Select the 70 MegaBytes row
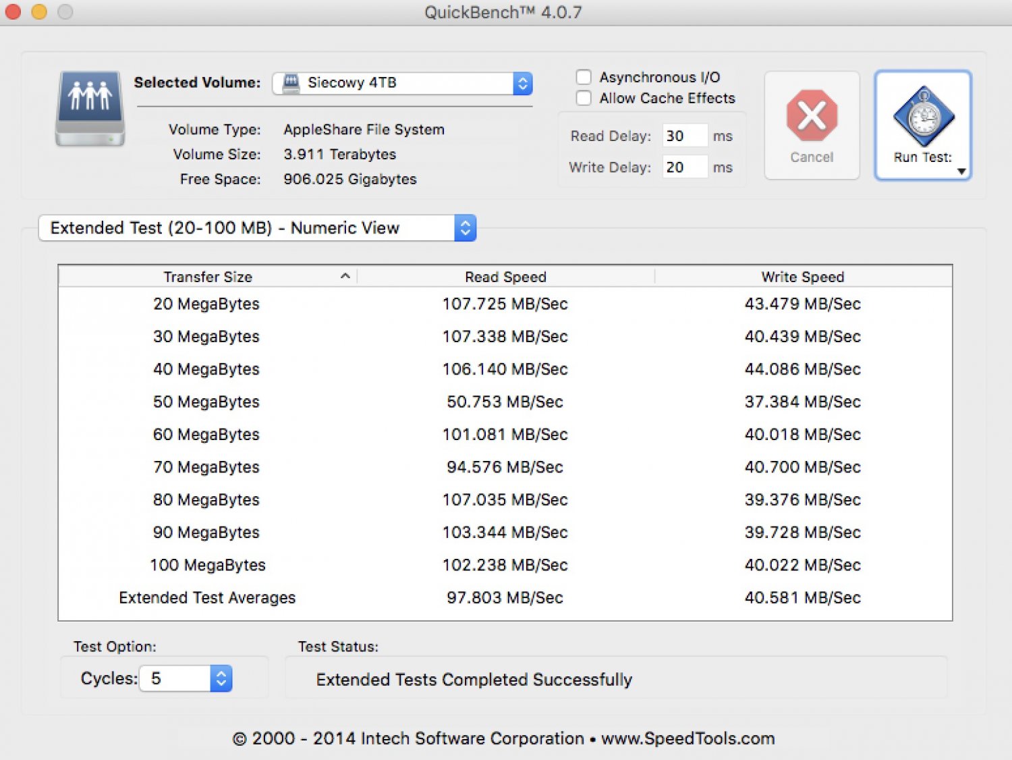 (505, 467)
